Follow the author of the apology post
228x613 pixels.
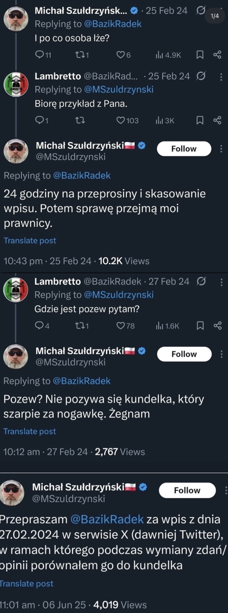[187, 491]
